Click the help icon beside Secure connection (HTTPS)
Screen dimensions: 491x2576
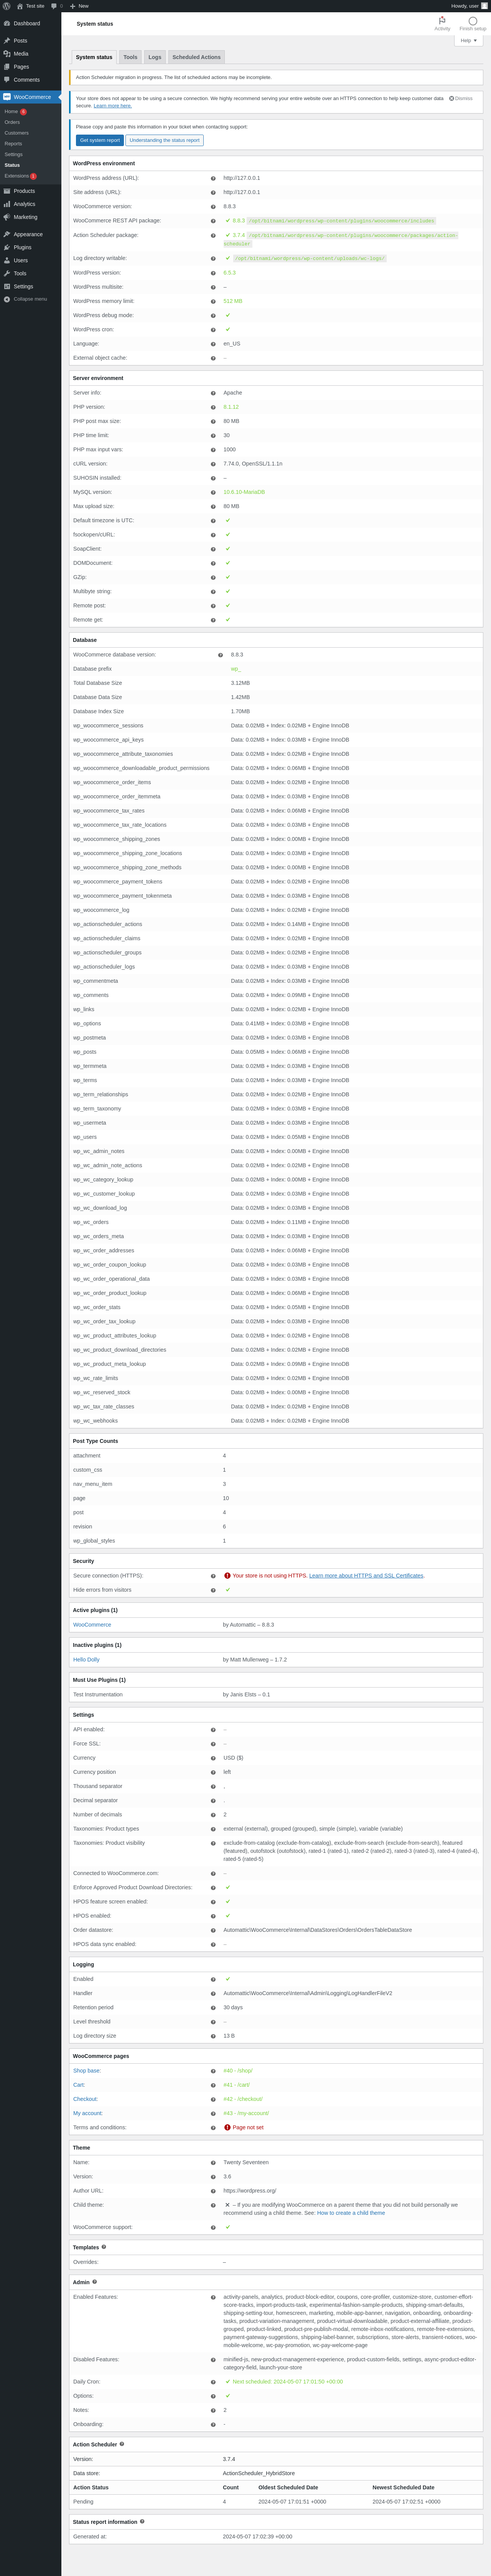point(213,1576)
